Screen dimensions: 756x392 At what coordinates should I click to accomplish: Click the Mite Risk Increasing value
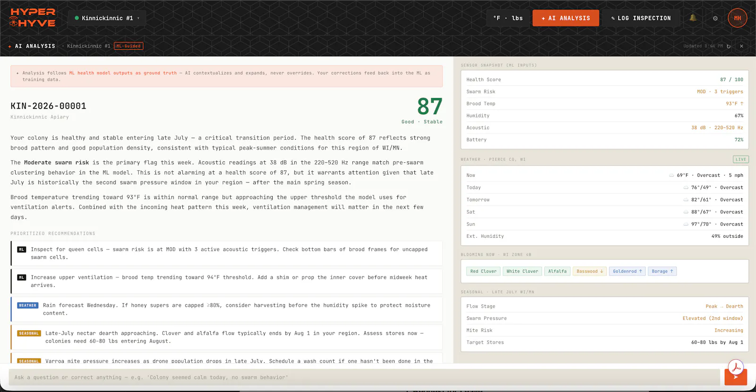[x=729, y=331]
